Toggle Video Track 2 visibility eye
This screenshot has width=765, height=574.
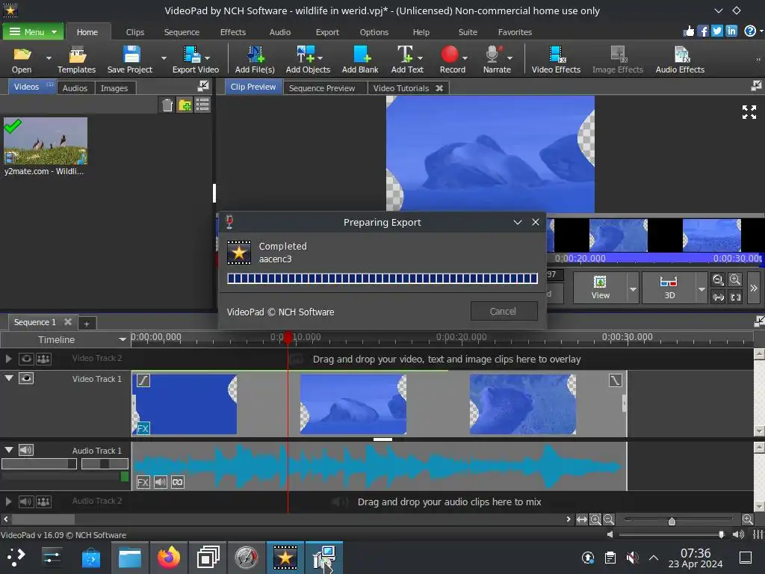point(26,359)
